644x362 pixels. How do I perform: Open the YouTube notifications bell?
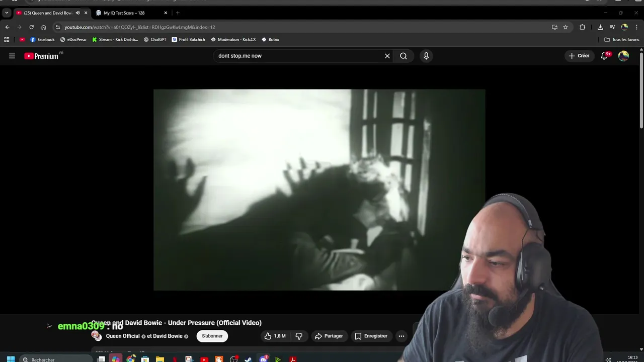coord(604,56)
